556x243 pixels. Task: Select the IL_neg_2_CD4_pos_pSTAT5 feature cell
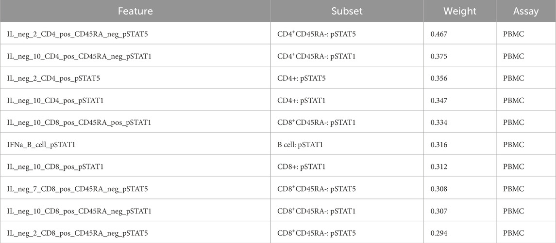[x=54, y=78]
